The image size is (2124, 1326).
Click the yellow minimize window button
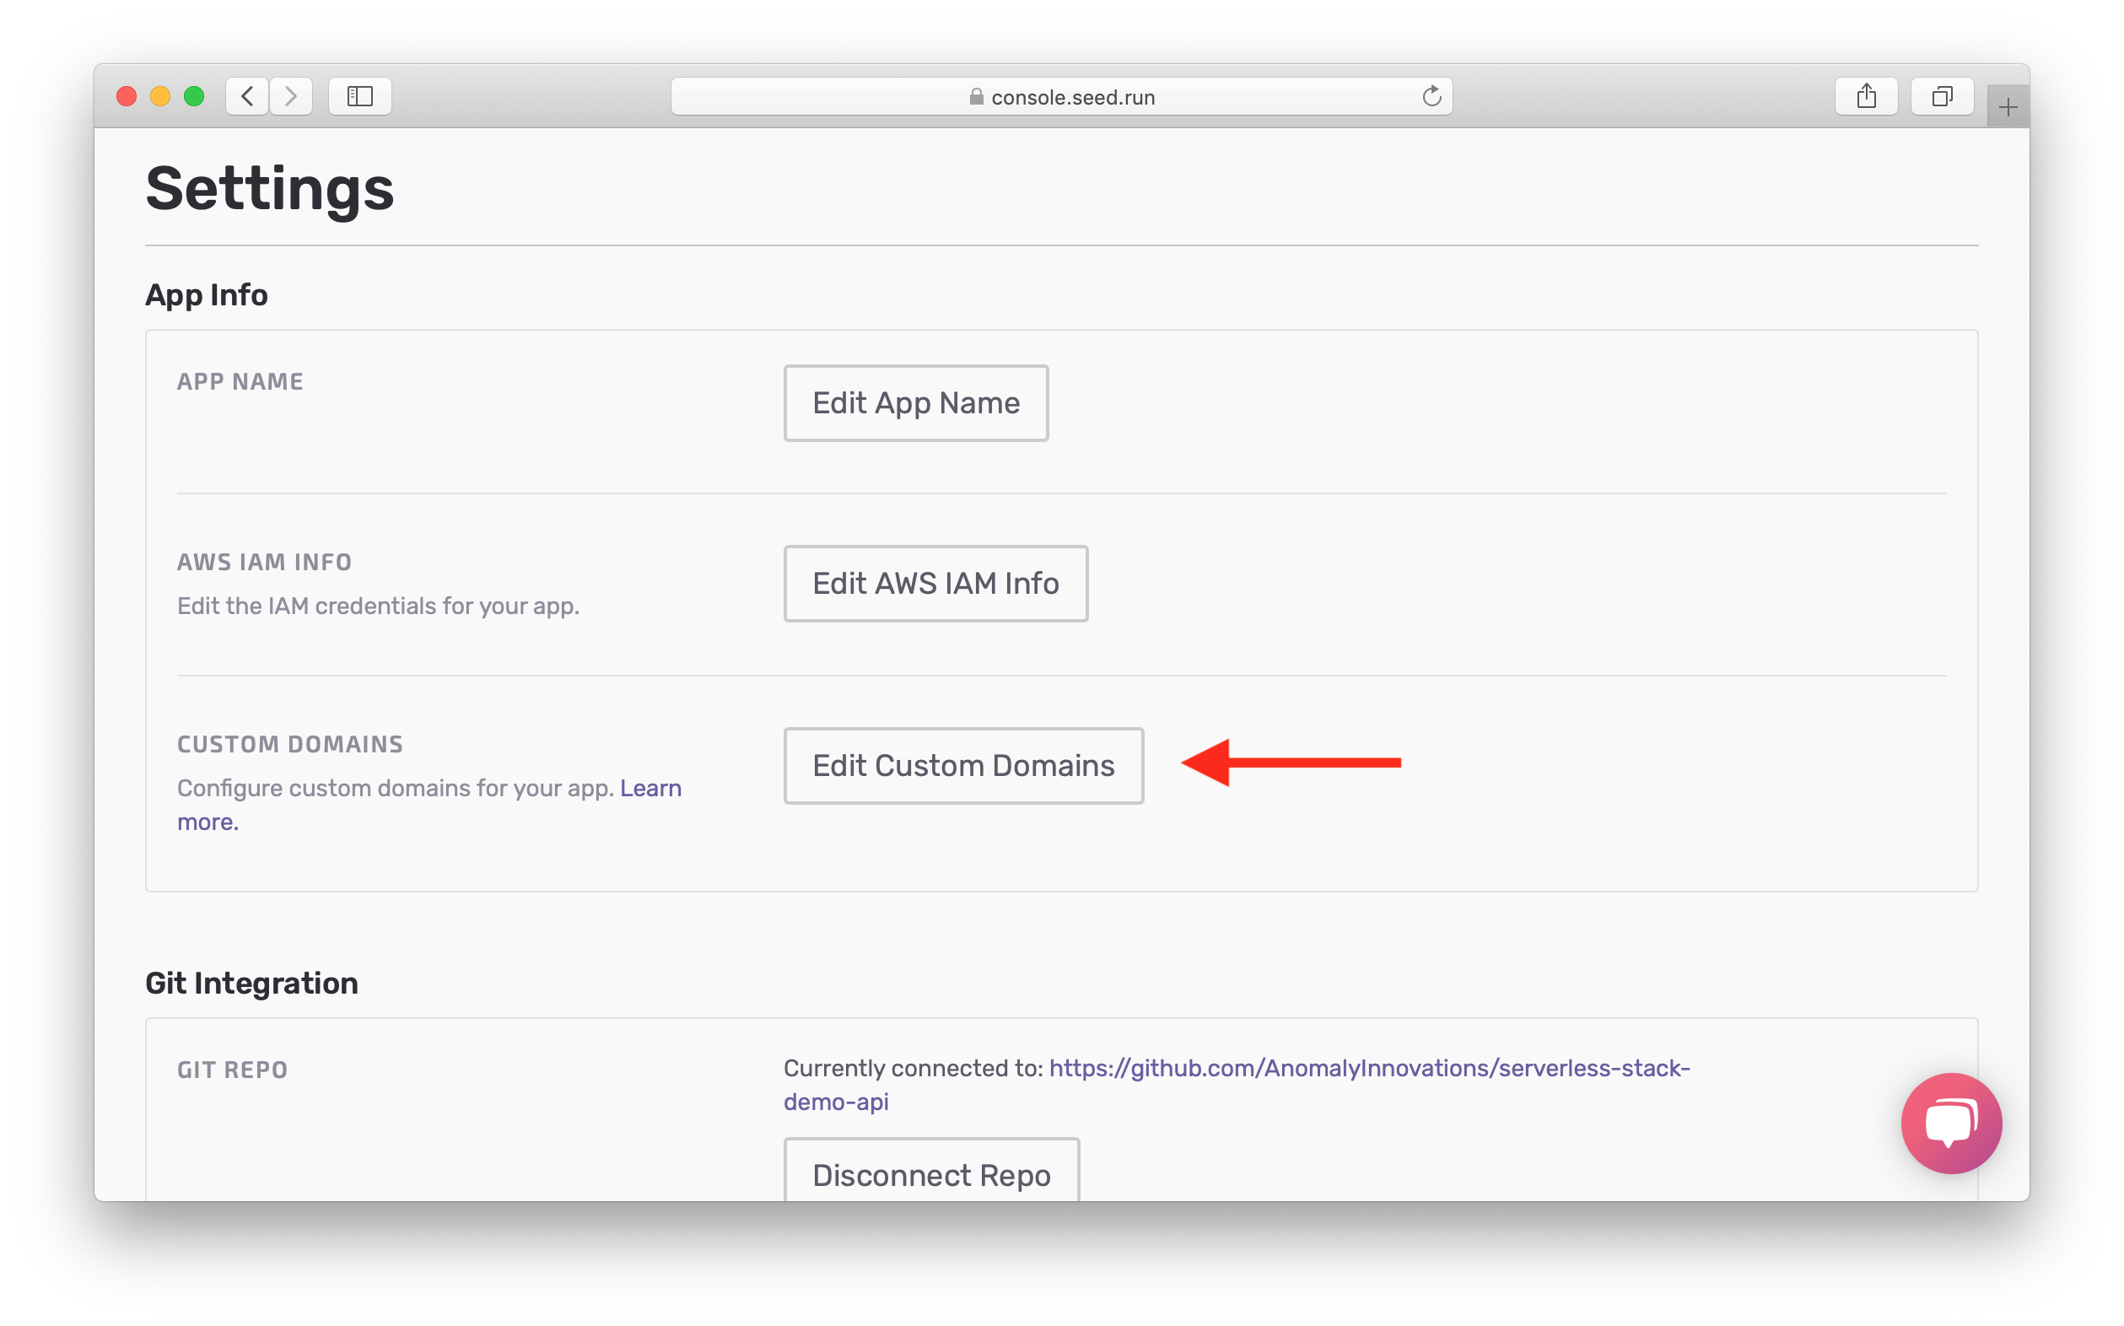tap(159, 95)
